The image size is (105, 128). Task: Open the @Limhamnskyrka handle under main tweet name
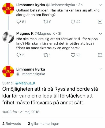click(x=31, y=74)
